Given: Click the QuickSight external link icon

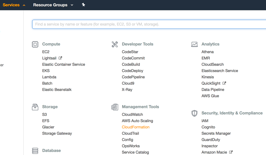Looking at the screenshot, I should point(224,83).
